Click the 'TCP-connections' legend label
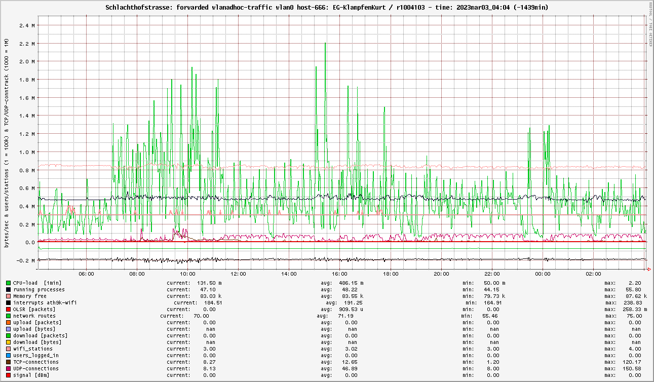This screenshot has height=382, width=654. 36,362
